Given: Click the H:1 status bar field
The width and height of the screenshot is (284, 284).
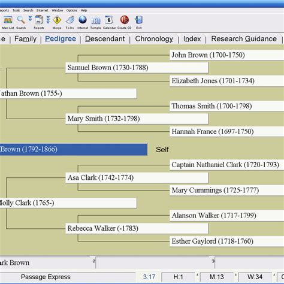Looking at the screenshot, I should [x=178, y=277].
